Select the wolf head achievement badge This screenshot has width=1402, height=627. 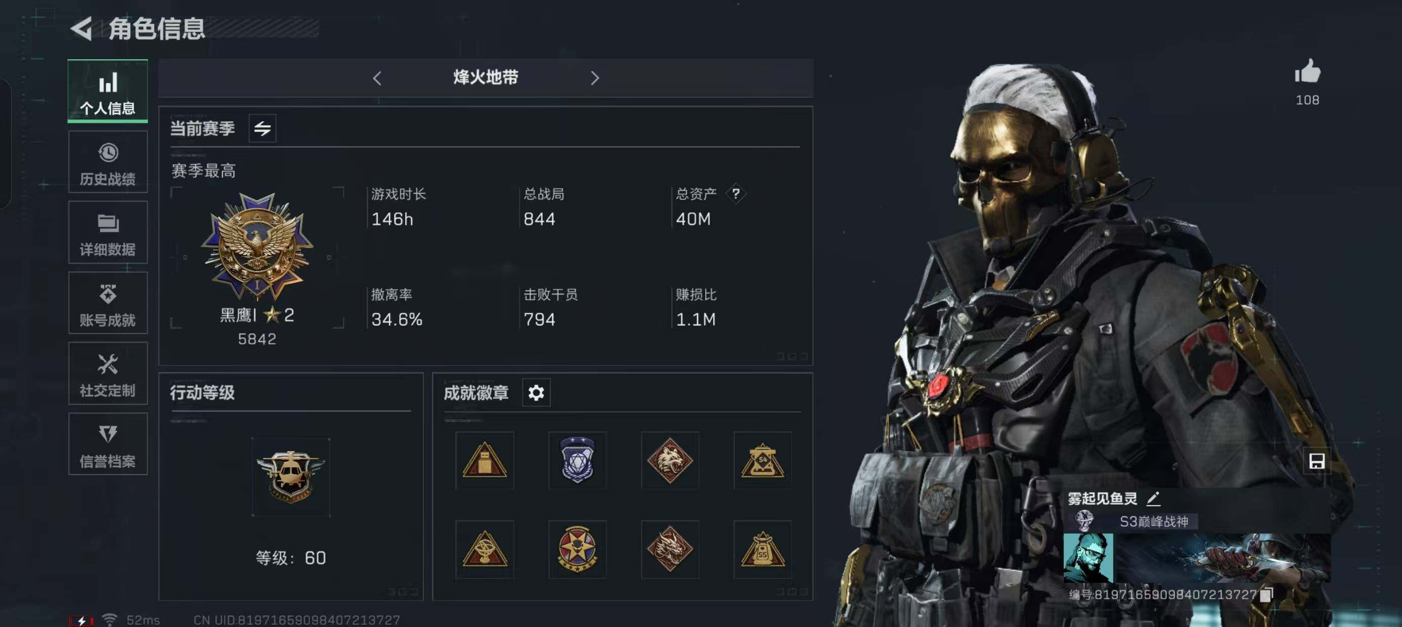[670, 461]
